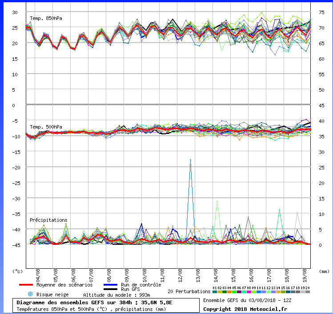Image resolution: width=333 pixels, height=314 pixels.
Task: Click the 06/08 date label
Action: tap(73, 276)
